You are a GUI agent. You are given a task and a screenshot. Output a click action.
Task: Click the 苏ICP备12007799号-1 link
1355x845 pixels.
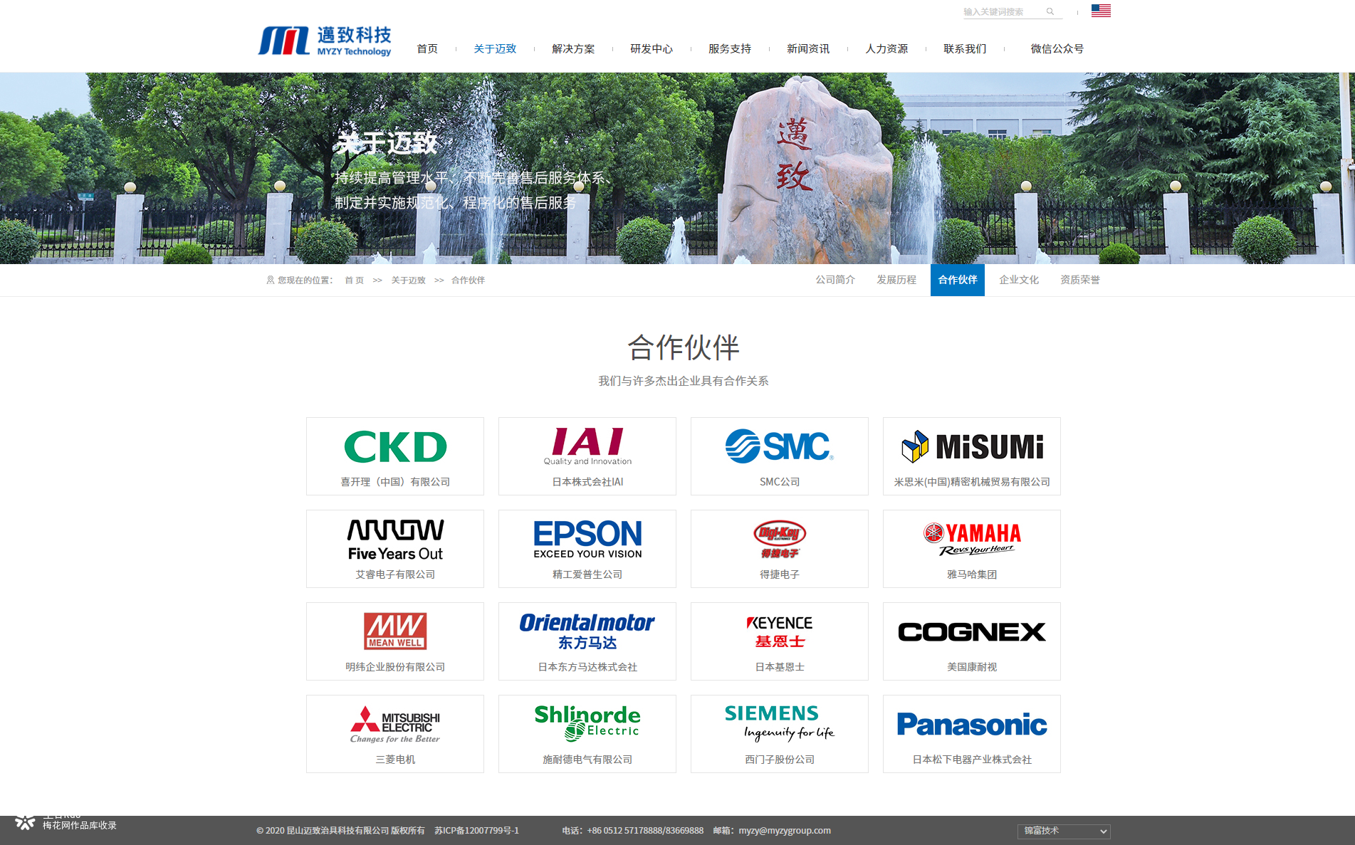click(x=476, y=831)
